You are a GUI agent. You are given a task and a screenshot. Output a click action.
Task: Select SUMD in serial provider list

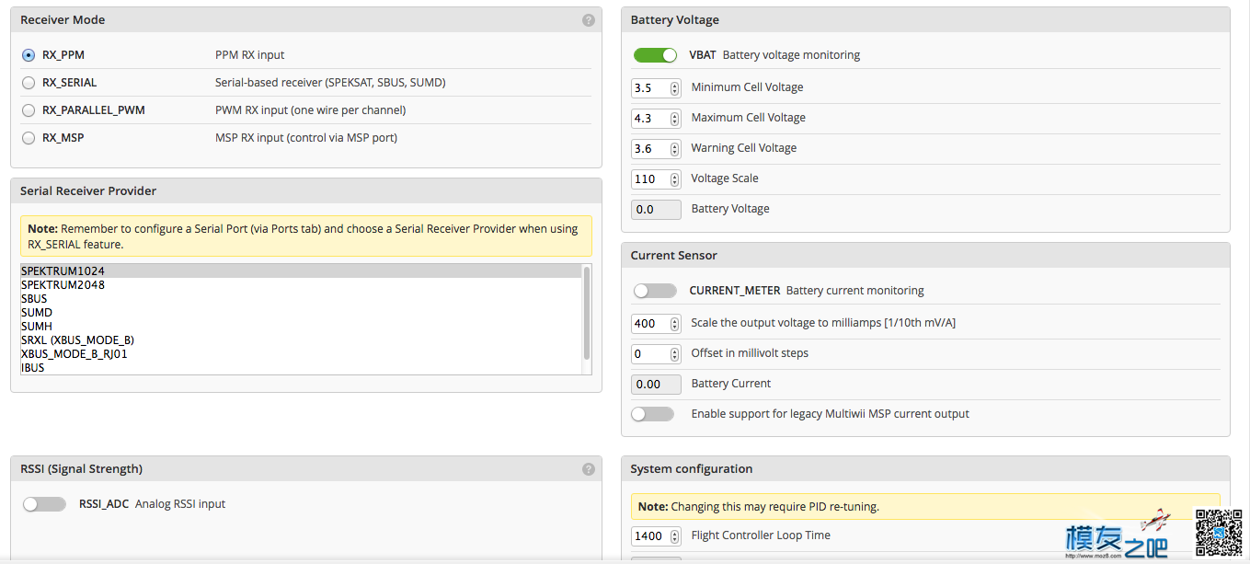301,313
